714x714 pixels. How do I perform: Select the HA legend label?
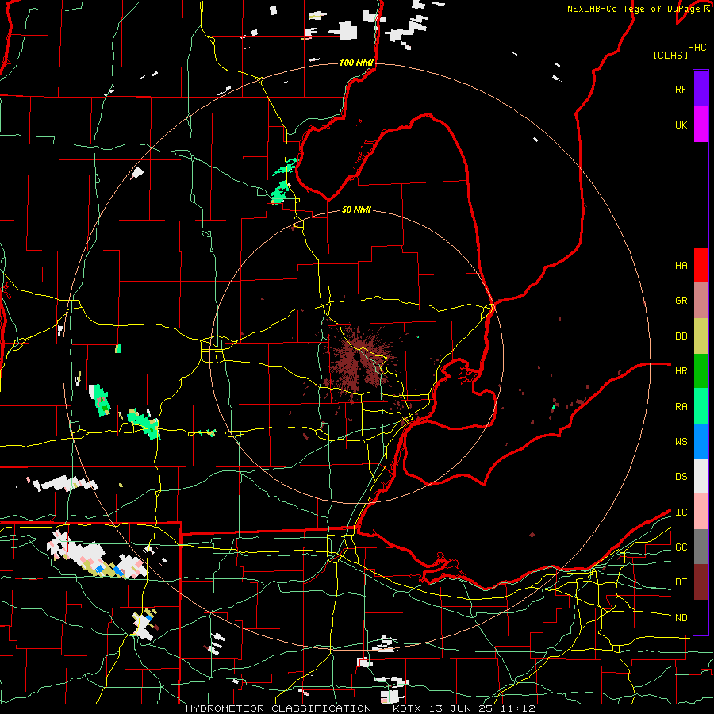pyautogui.click(x=681, y=266)
